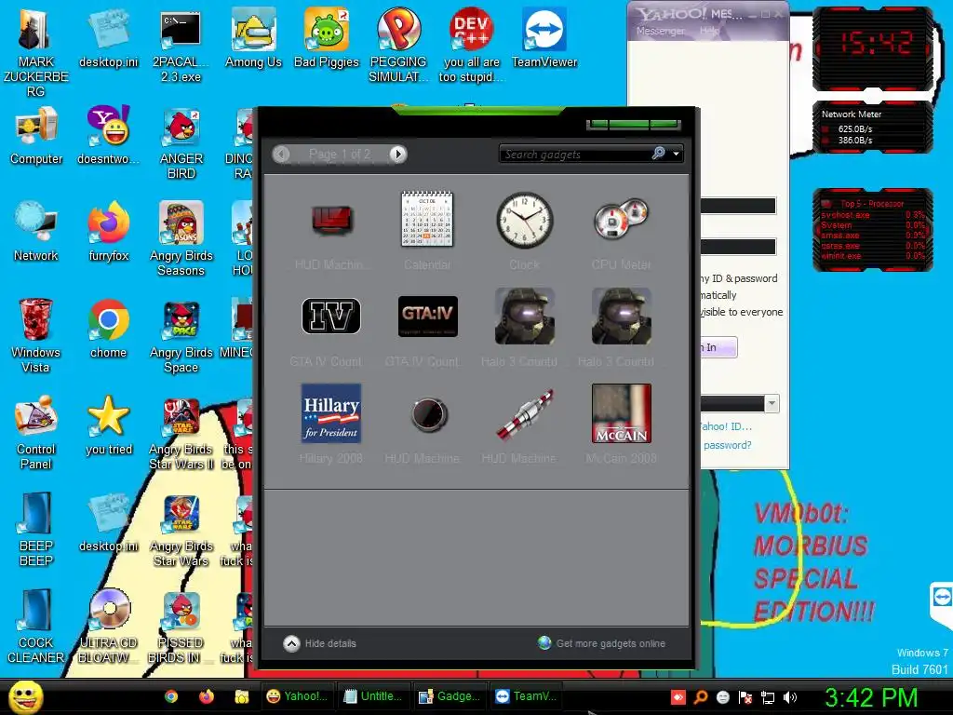Open the Control Panel desktop icon

tap(36, 433)
